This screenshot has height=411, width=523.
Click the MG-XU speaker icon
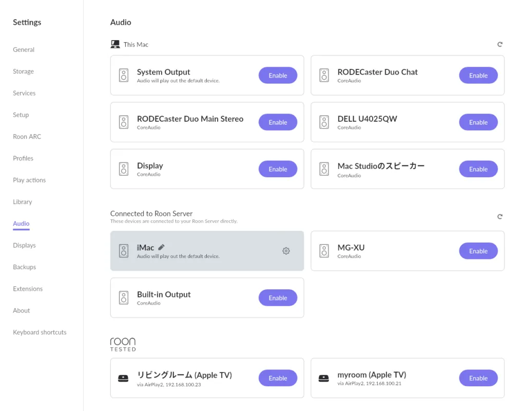click(x=324, y=251)
